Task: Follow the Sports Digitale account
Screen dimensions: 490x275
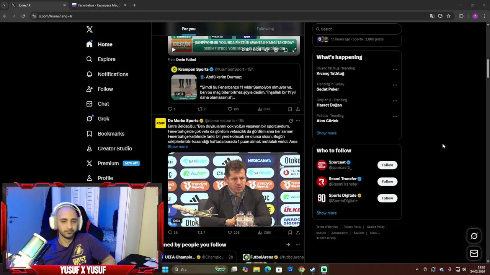Action: (x=387, y=198)
